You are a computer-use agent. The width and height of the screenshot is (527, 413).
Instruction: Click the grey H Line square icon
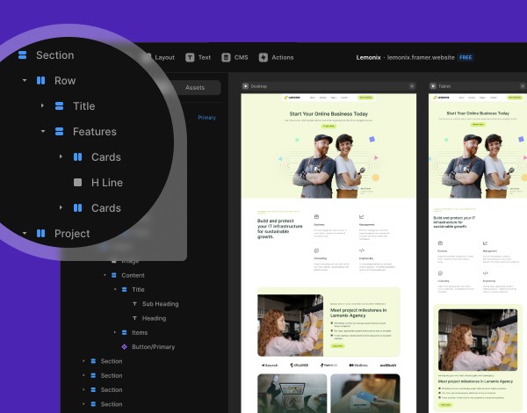point(77,182)
